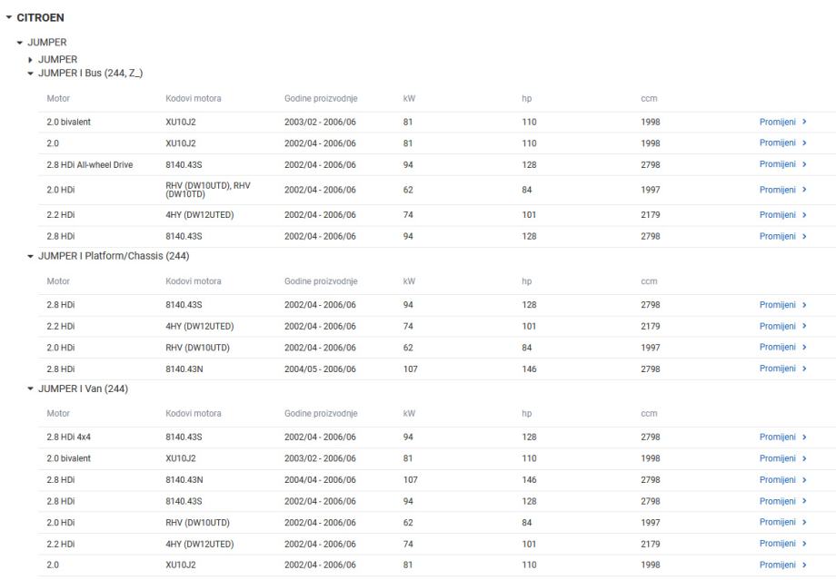Collapse the top-level JUMPER model group
This screenshot has width=836, height=580.
[x=19, y=42]
